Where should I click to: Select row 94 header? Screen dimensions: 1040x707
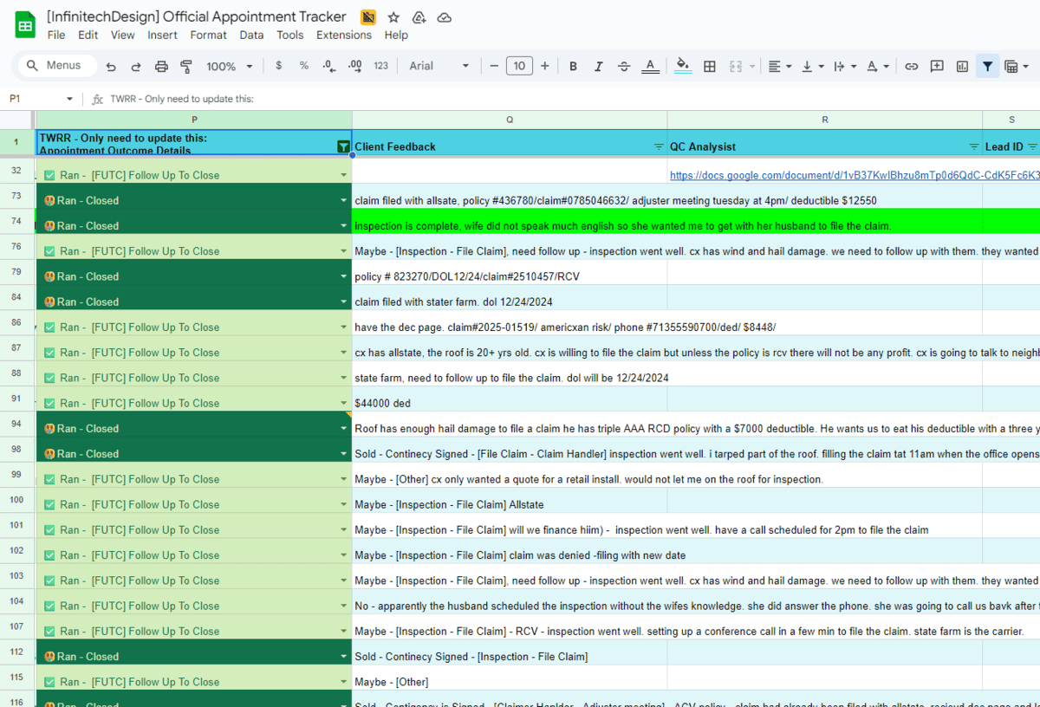17,424
